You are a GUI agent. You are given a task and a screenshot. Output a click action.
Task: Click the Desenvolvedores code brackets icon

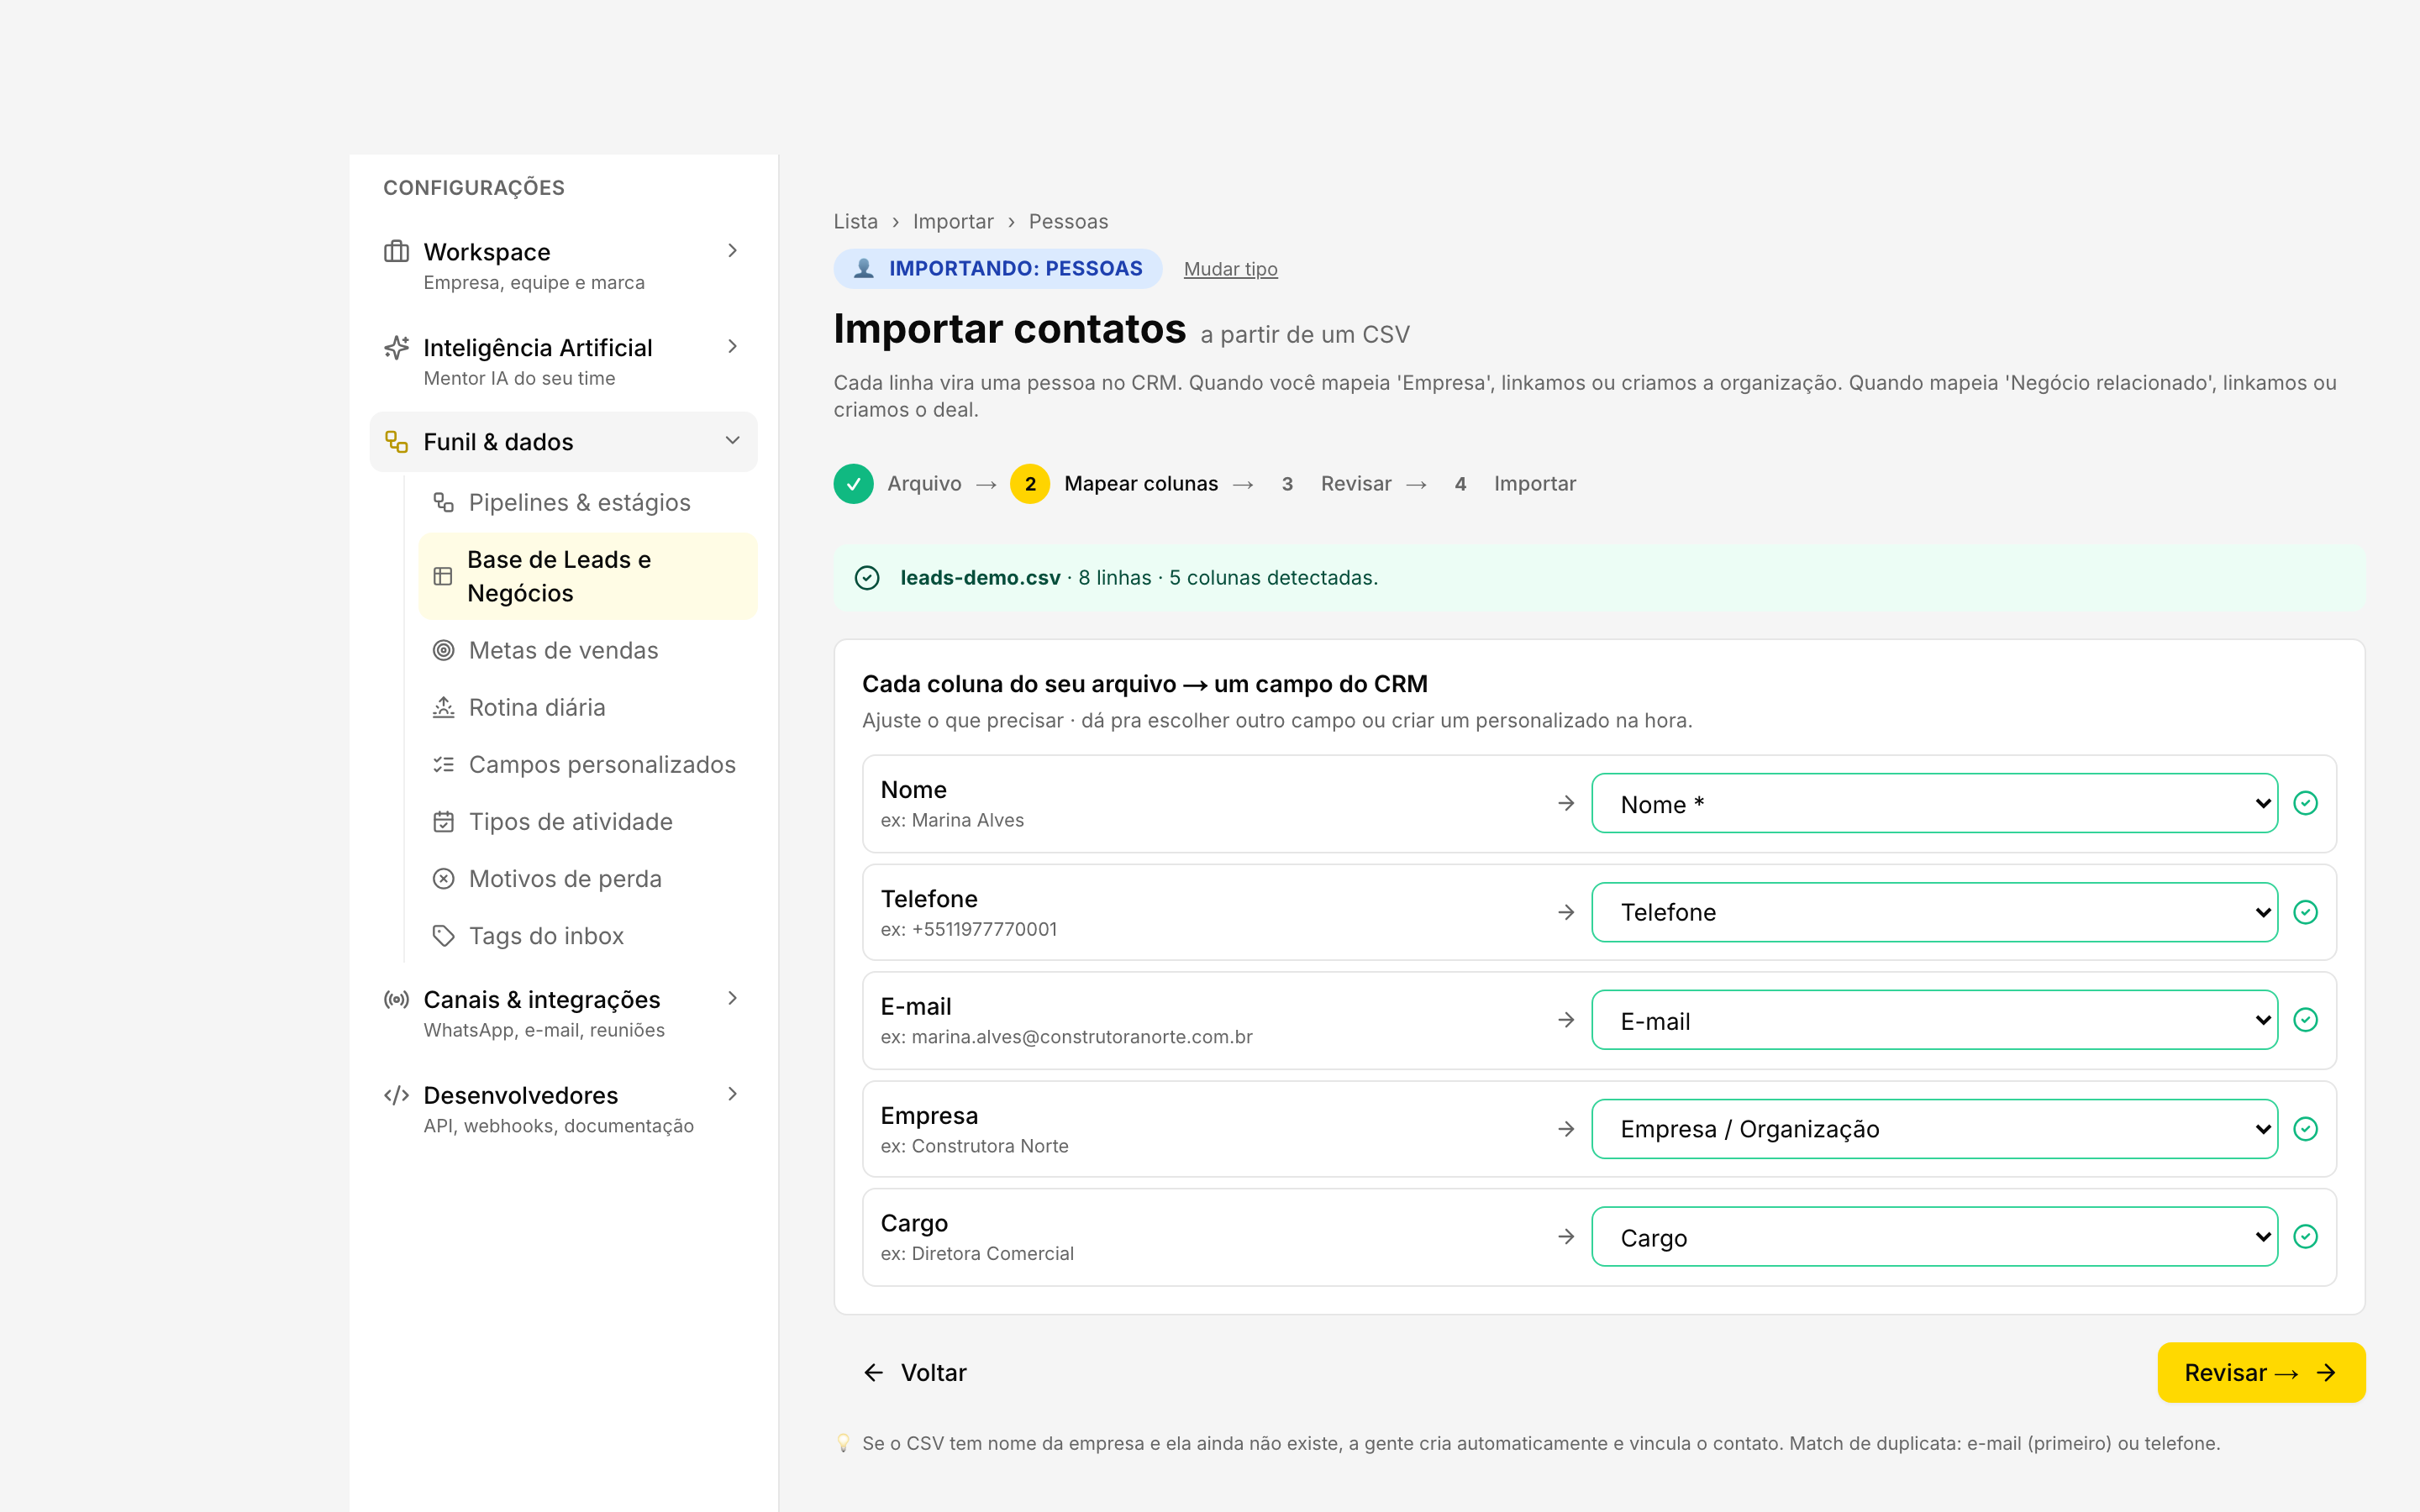coord(396,1095)
